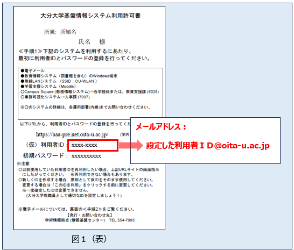Select the 無線LANシステム (SSID : OU-WLAN) item
The height and width of the screenshot is (250, 294).
pyautogui.click(x=59, y=81)
